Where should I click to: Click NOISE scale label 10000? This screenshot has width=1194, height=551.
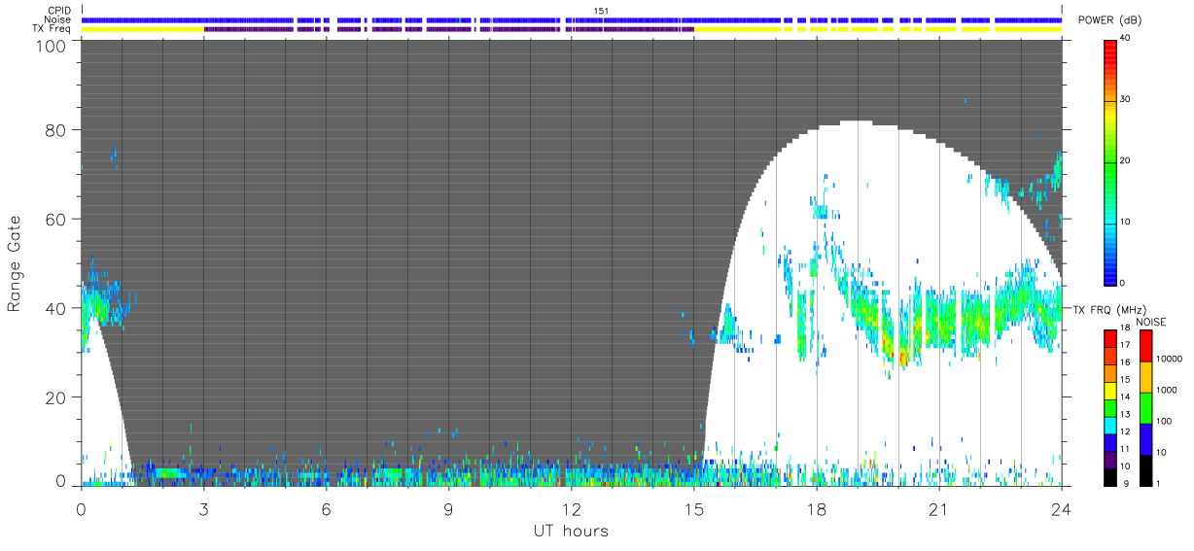click(x=1168, y=359)
